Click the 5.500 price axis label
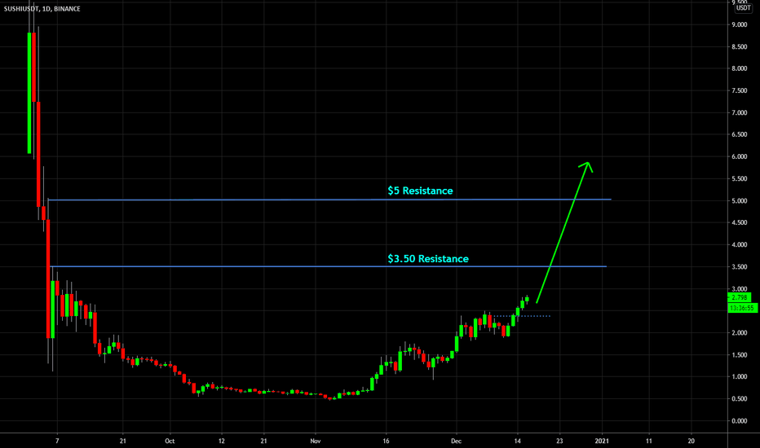 739,178
